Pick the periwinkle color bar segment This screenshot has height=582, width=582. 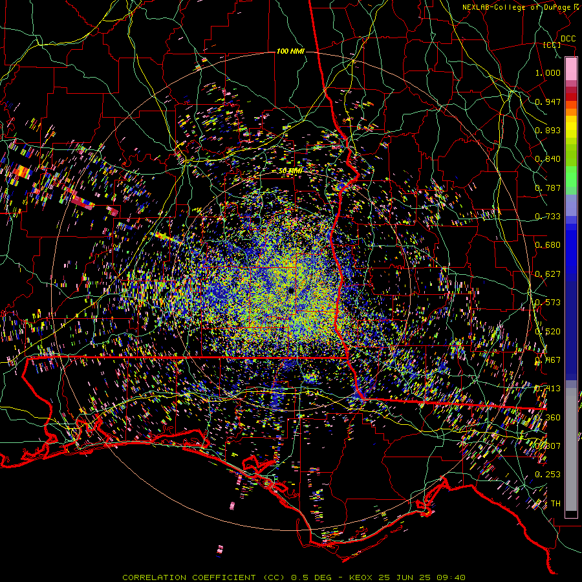tap(571, 205)
